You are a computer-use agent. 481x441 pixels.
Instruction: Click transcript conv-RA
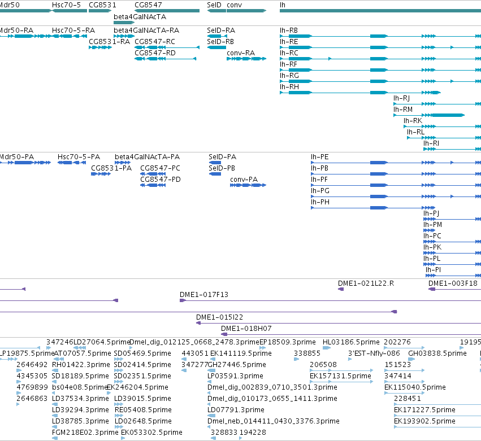[241, 53]
